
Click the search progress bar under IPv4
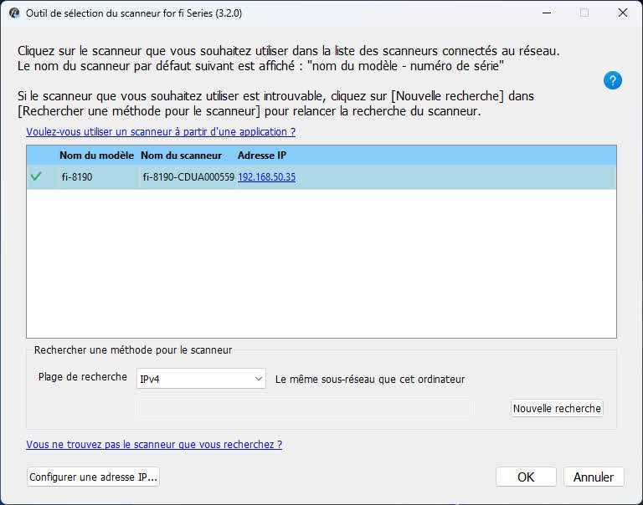[304, 408]
